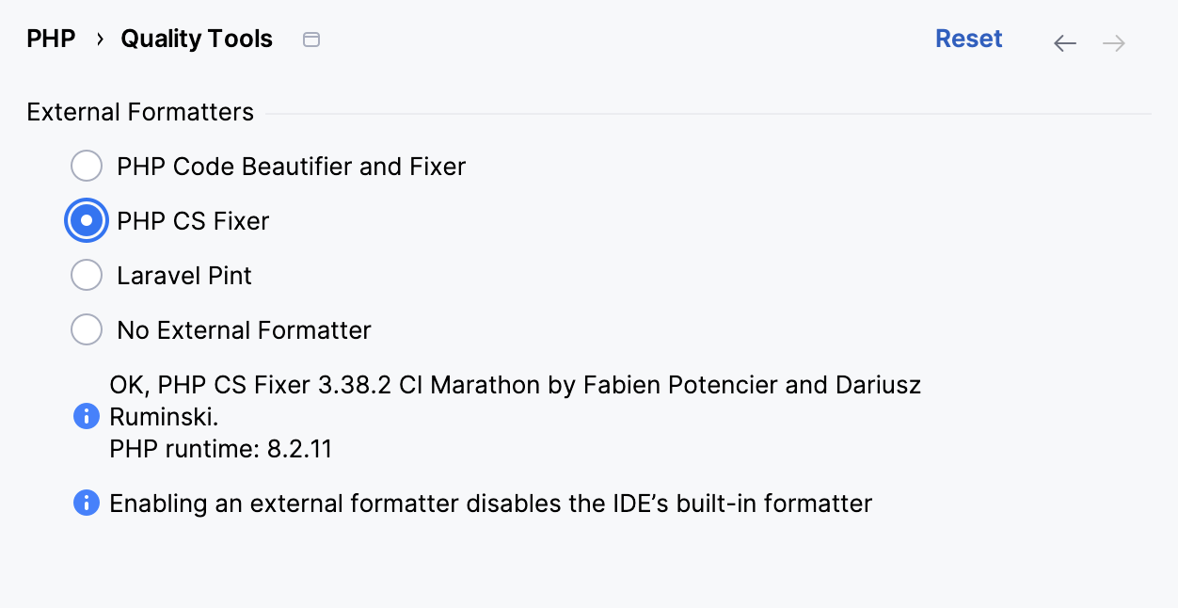Click the External Formatters section header
1178x608 pixels.
point(138,112)
